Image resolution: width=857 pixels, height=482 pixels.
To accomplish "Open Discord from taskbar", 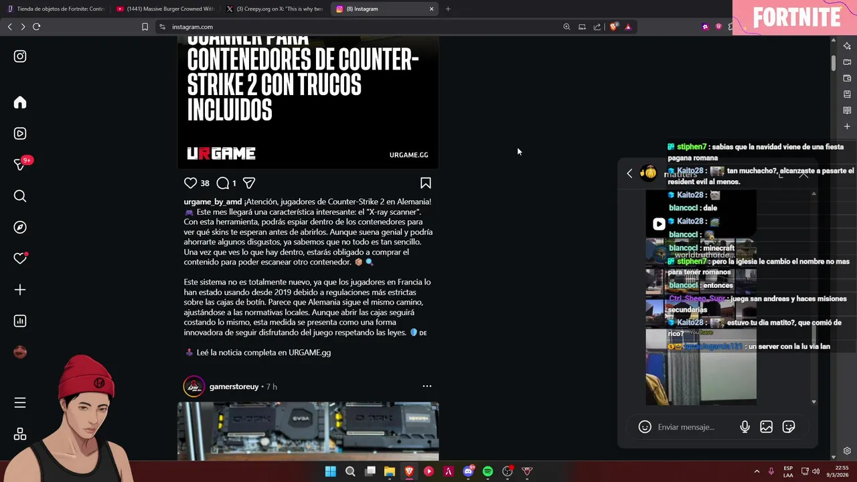I will (x=469, y=471).
